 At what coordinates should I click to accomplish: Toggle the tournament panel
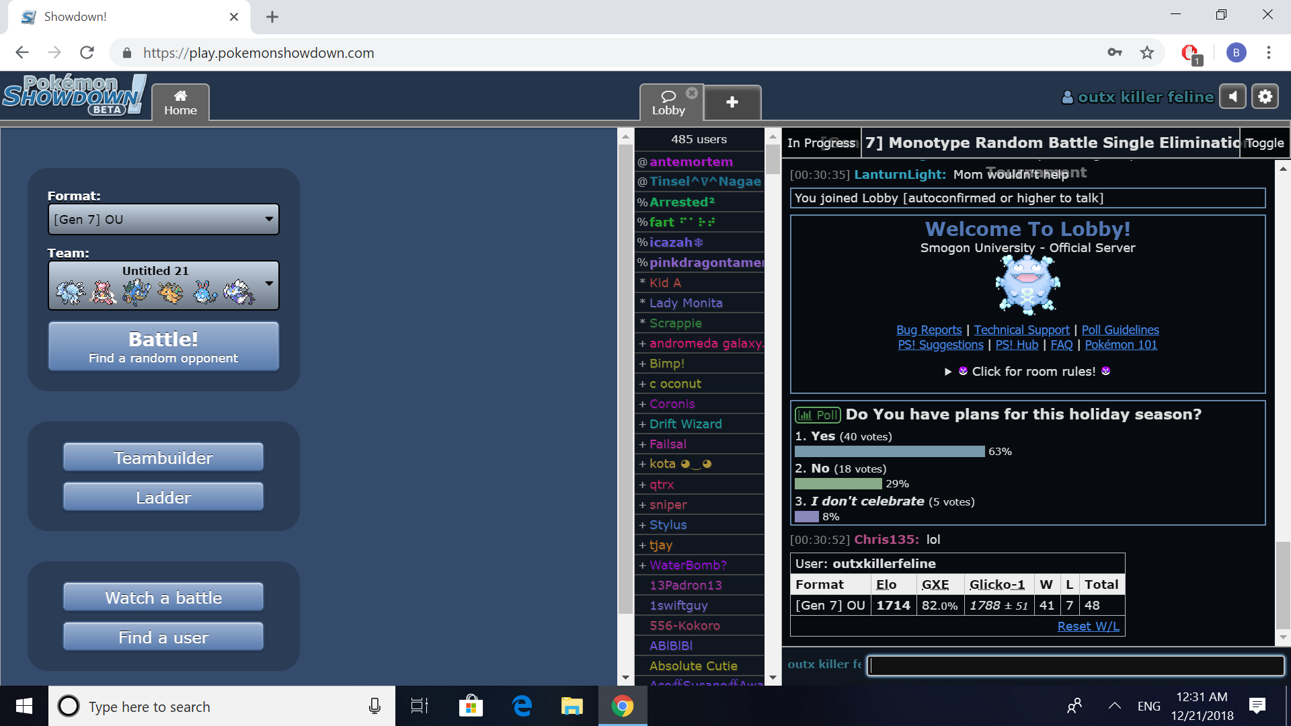click(x=1264, y=143)
